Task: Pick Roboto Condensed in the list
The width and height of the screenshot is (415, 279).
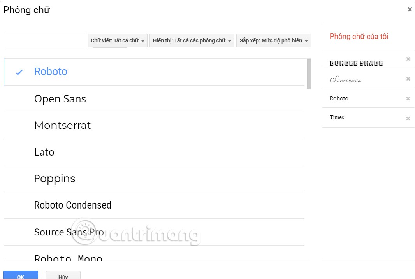Action: [154, 205]
